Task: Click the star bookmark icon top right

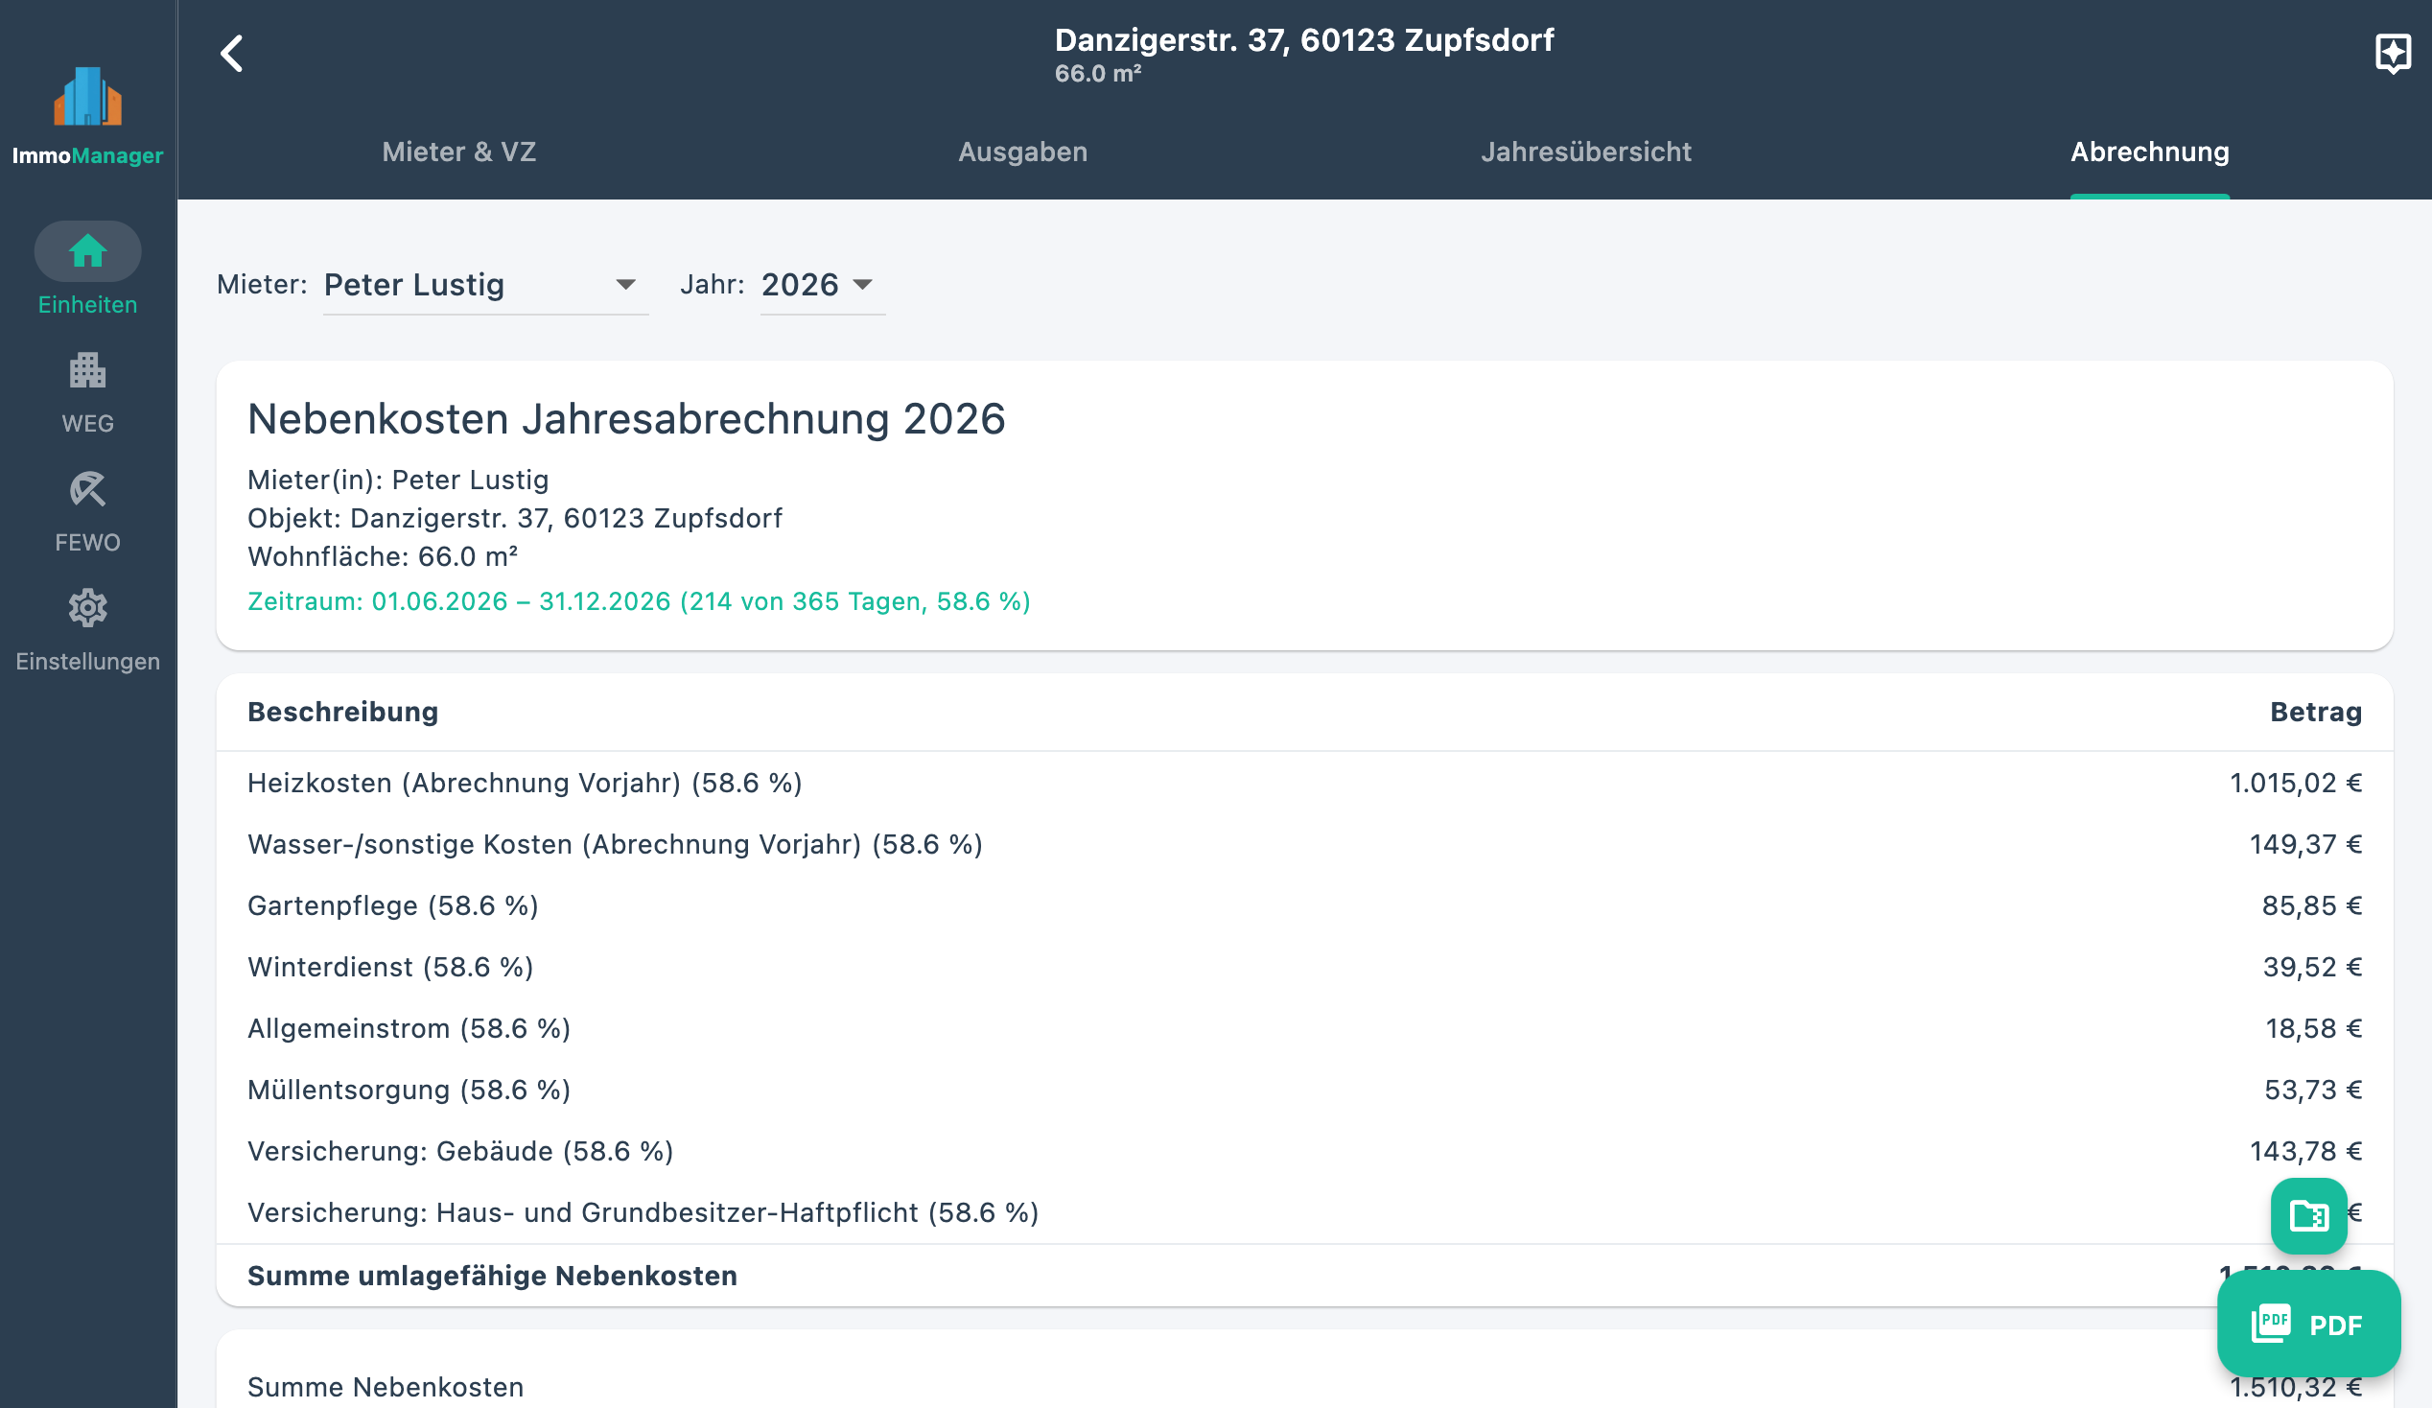Action: [2393, 53]
